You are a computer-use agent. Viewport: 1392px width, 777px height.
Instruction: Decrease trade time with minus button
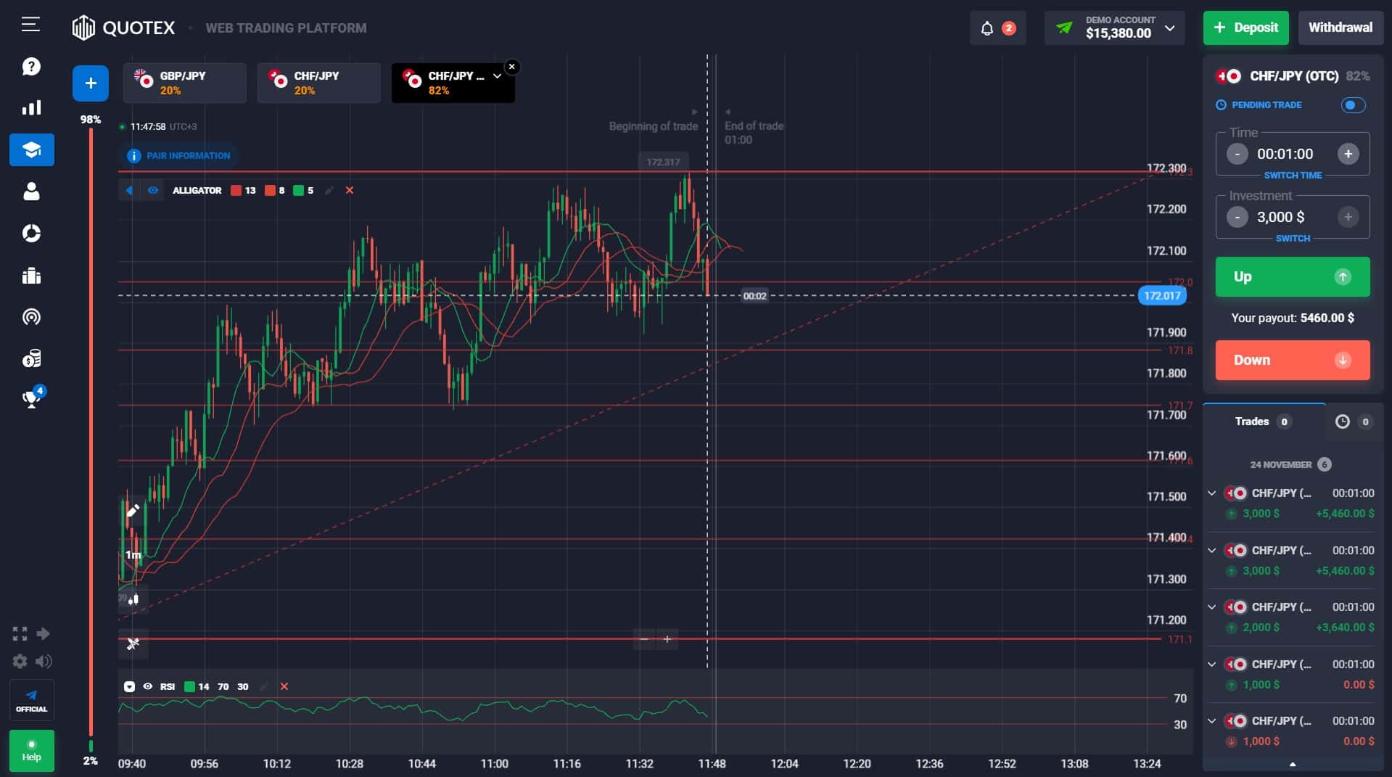[x=1237, y=154]
